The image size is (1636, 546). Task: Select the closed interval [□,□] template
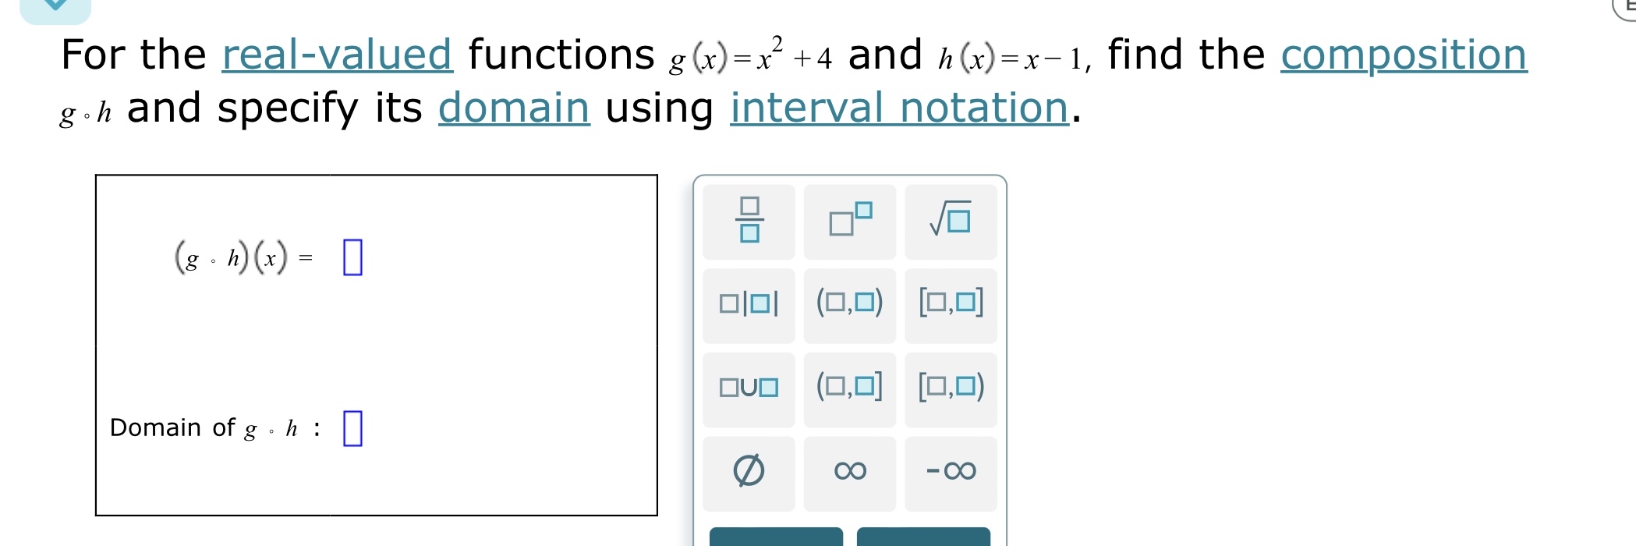950,305
